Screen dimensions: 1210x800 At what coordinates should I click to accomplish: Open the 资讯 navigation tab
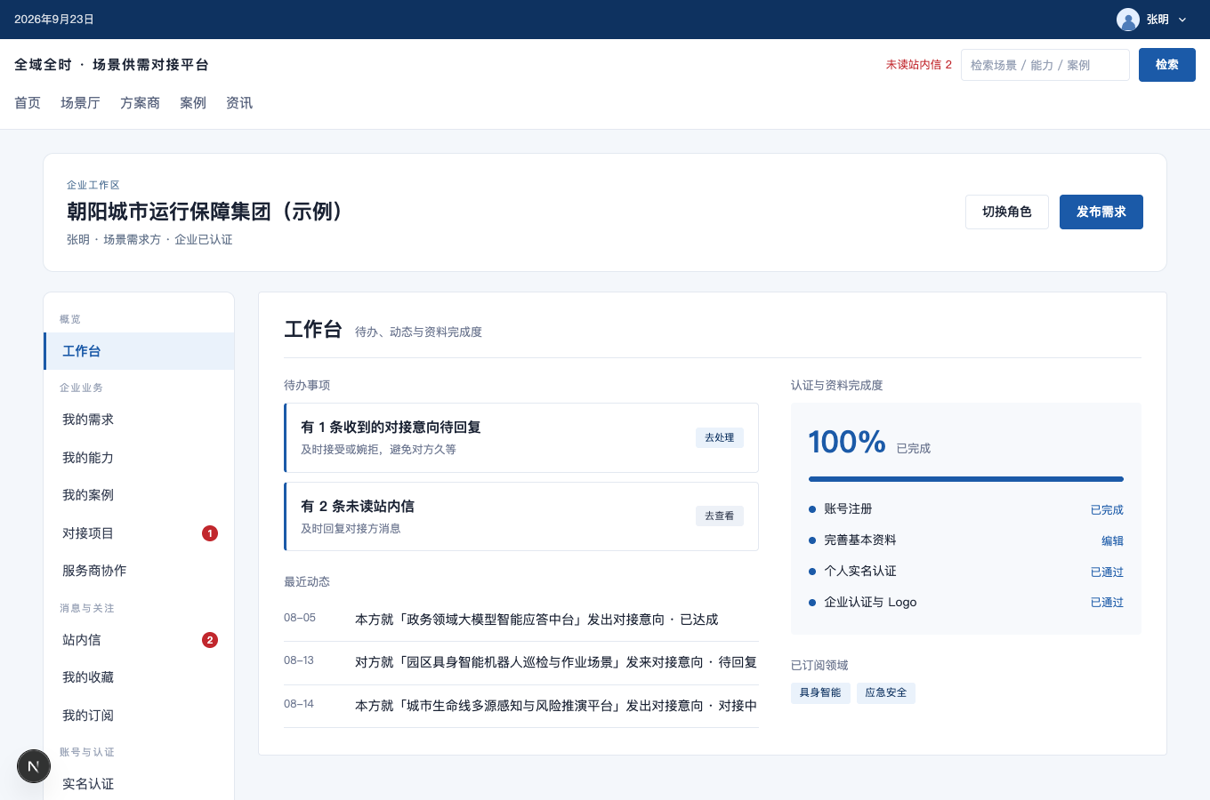click(x=239, y=103)
